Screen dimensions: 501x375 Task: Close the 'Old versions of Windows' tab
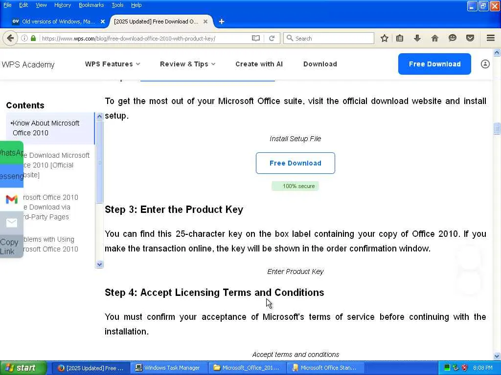coord(103,21)
